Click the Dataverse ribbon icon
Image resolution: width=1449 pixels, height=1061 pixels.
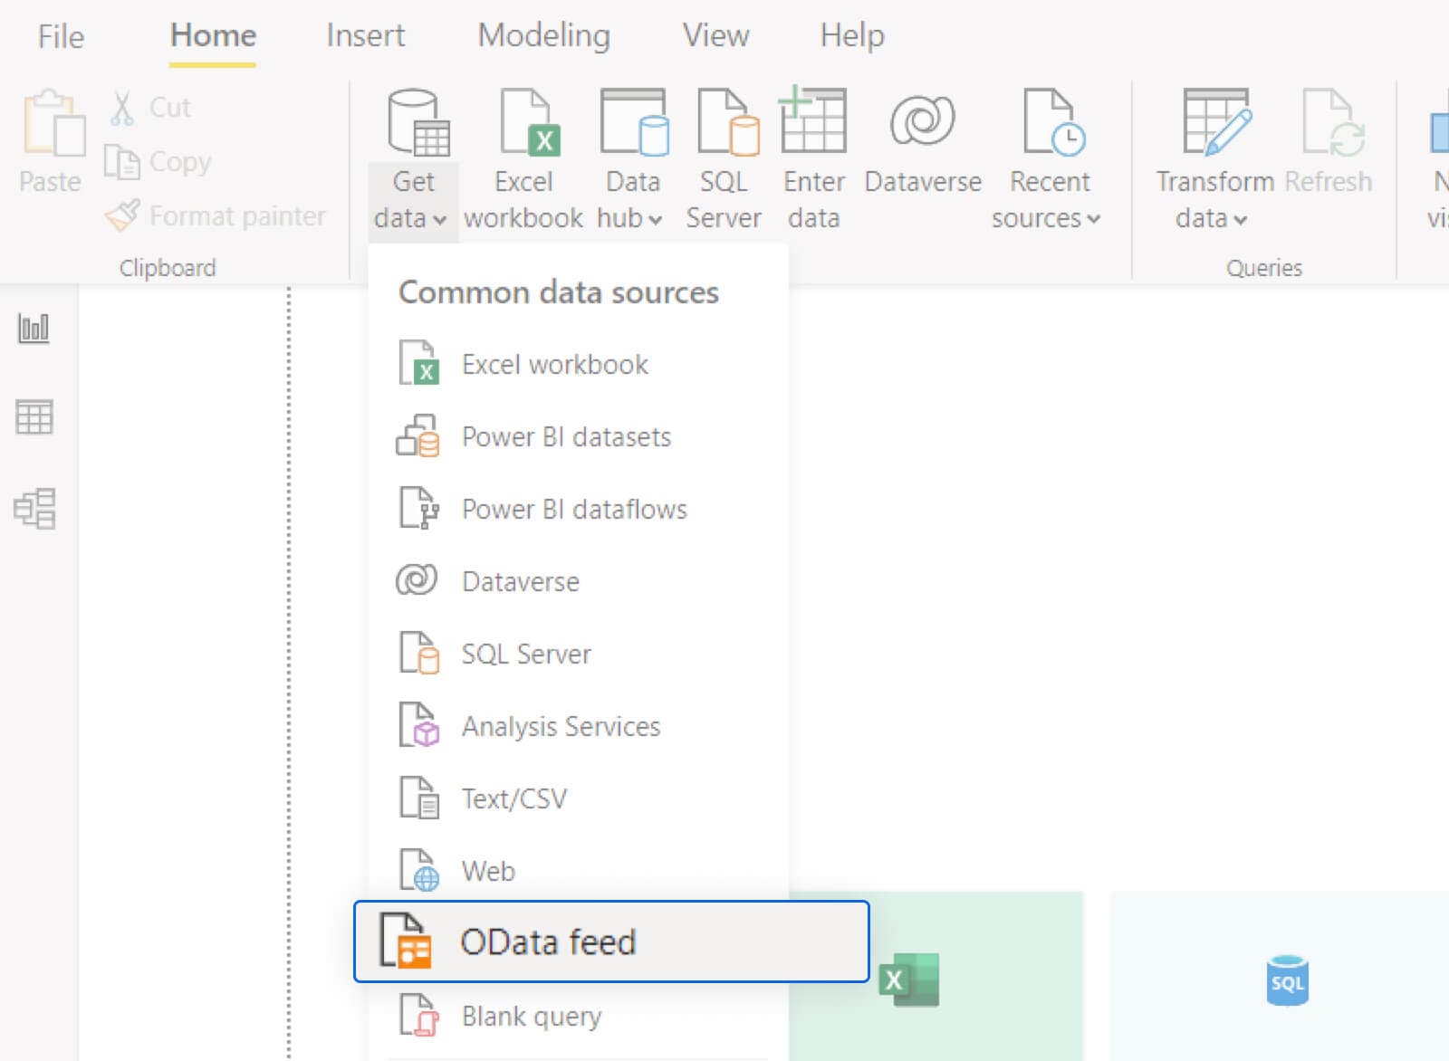pyautogui.click(x=922, y=120)
